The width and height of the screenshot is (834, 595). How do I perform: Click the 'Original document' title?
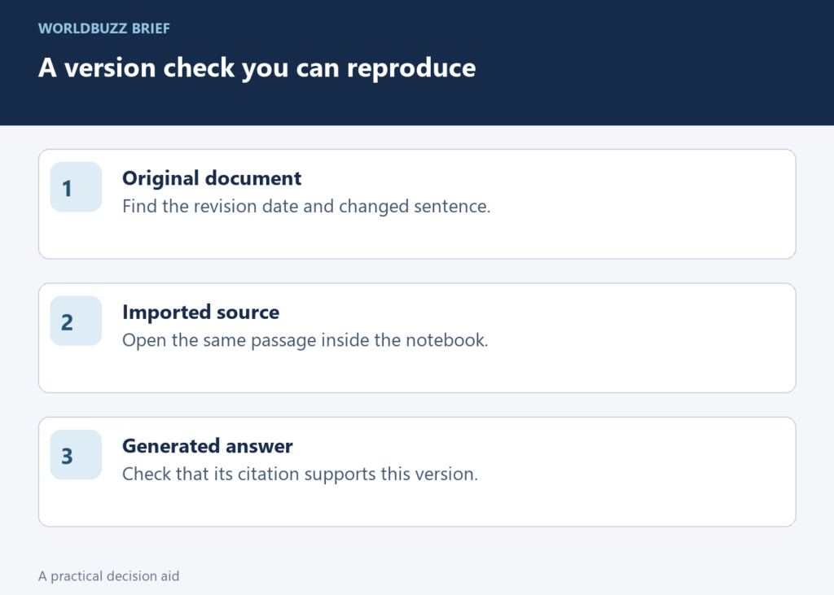click(x=212, y=178)
